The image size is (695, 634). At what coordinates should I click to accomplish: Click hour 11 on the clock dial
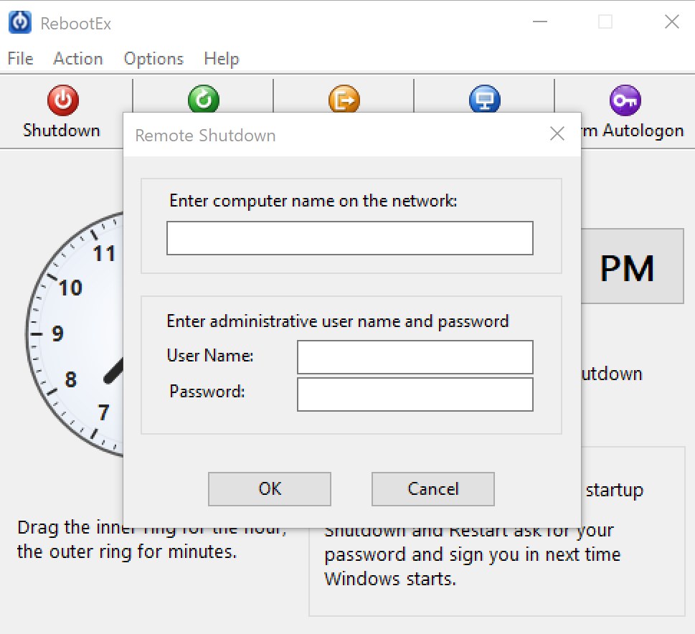tap(105, 254)
